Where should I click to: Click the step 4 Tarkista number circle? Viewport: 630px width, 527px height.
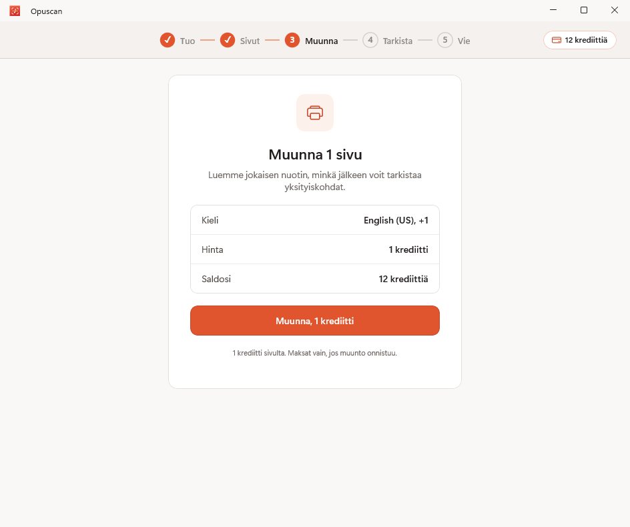370,40
